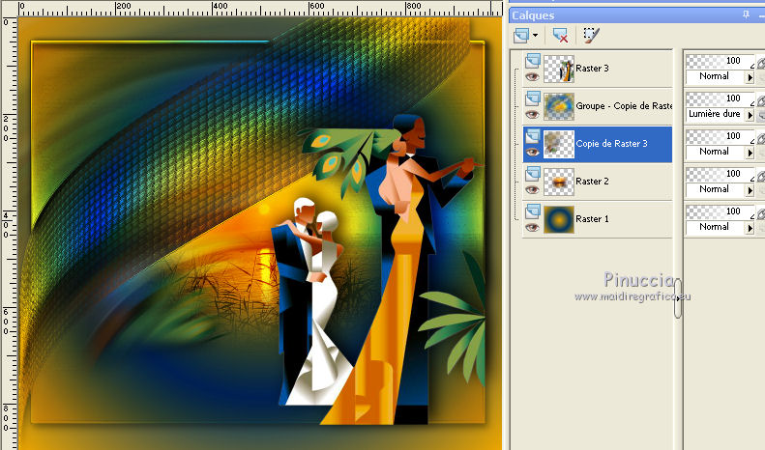The image size is (765, 450).
Task: Click the layer type icon of Raster 2
Action: pyautogui.click(x=532, y=174)
